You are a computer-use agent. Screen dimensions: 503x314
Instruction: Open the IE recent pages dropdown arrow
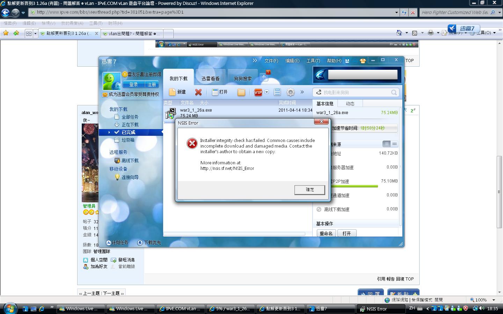23,13
